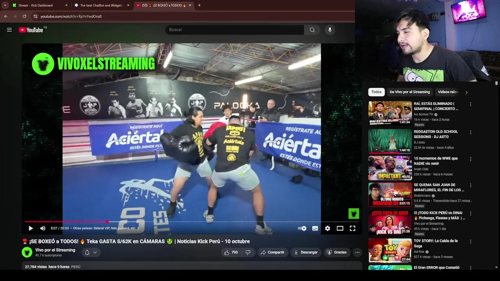Play the video
Screen dimensions: 500x281
31,228
